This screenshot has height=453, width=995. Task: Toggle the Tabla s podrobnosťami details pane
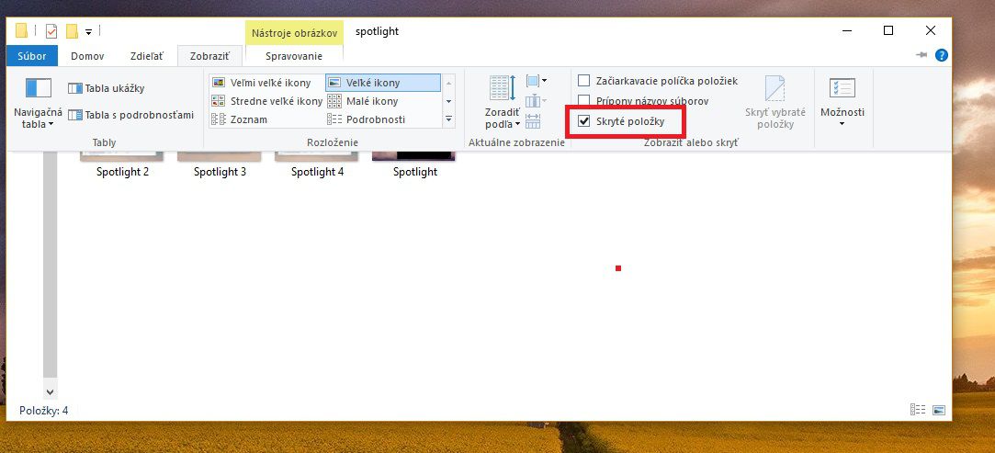click(130, 115)
